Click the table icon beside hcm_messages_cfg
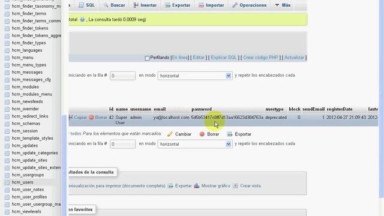 [x=7, y=80]
